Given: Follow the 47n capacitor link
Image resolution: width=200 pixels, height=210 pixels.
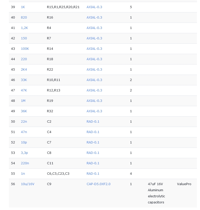Looking at the screenshot, I should coord(24,132).
